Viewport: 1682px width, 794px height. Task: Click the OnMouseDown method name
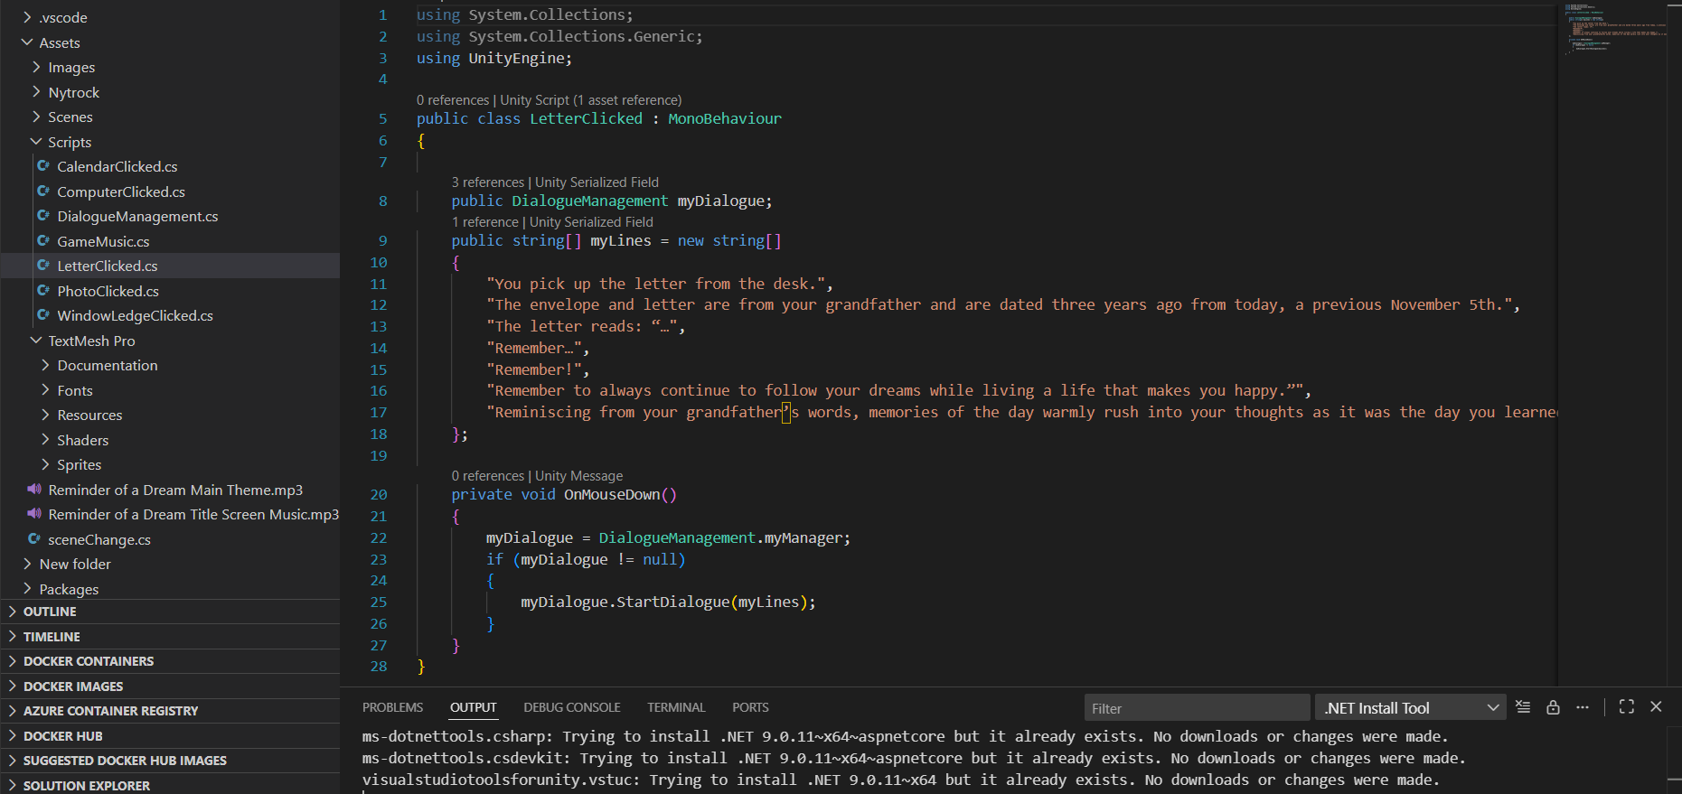[x=612, y=494]
